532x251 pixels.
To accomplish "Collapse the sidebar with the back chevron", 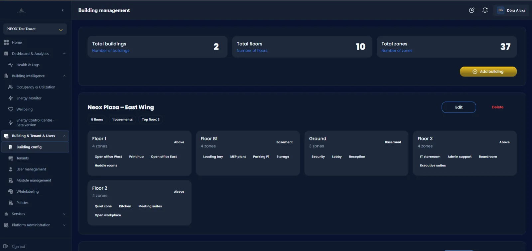I will click(x=63, y=10).
